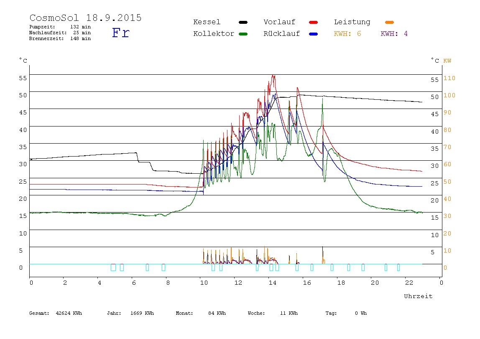Click the chart title "CosmoSol 18.9.2015"

(85, 18)
